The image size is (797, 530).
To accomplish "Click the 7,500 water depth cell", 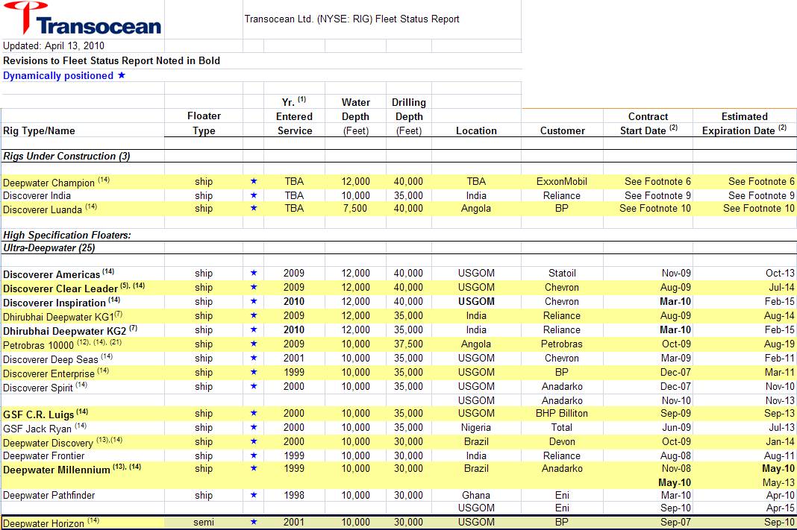I will (355, 208).
